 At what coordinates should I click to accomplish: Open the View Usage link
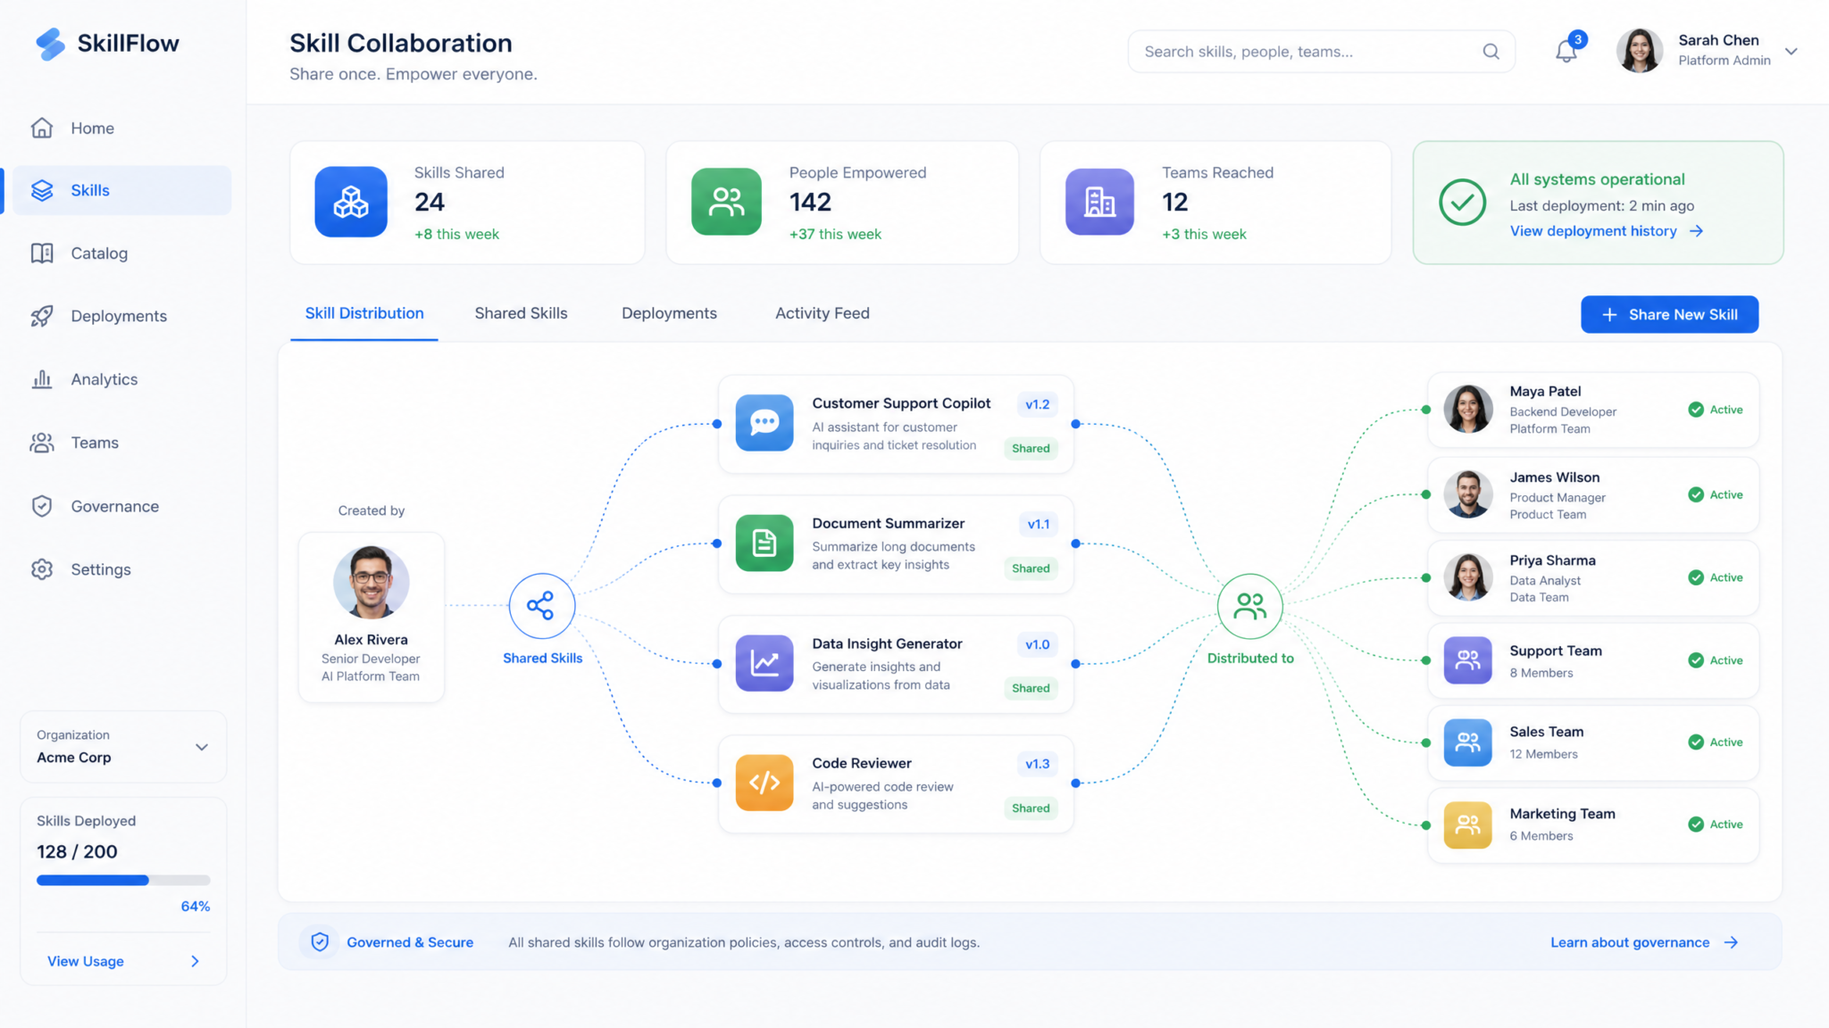(86, 961)
